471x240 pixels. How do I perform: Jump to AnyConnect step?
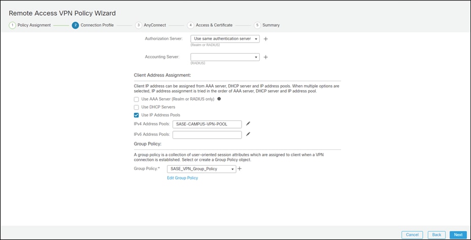[151, 25]
